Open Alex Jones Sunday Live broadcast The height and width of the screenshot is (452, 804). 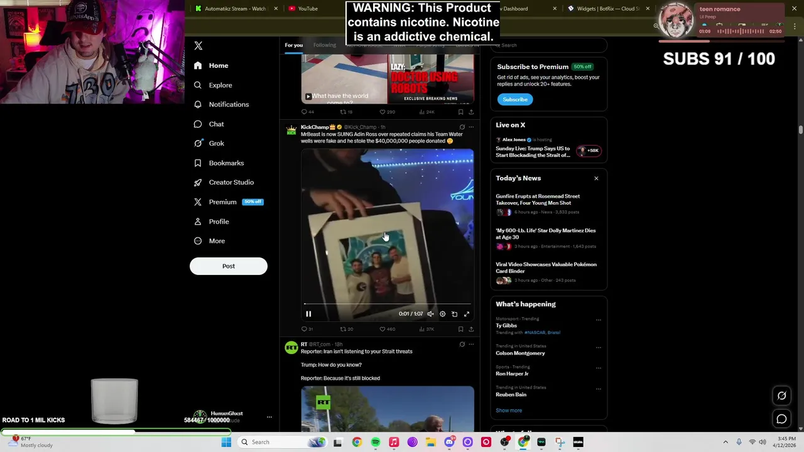click(548, 149)
